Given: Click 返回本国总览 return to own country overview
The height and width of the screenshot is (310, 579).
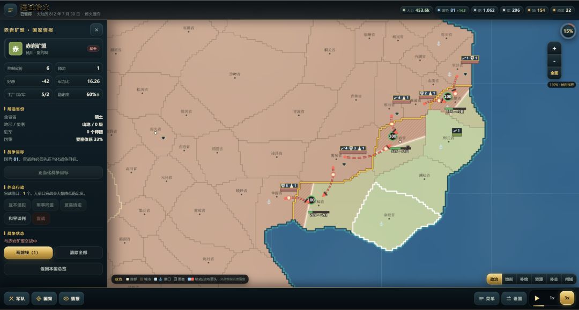Looking at the screenshot, I should (x=54, y=269).
